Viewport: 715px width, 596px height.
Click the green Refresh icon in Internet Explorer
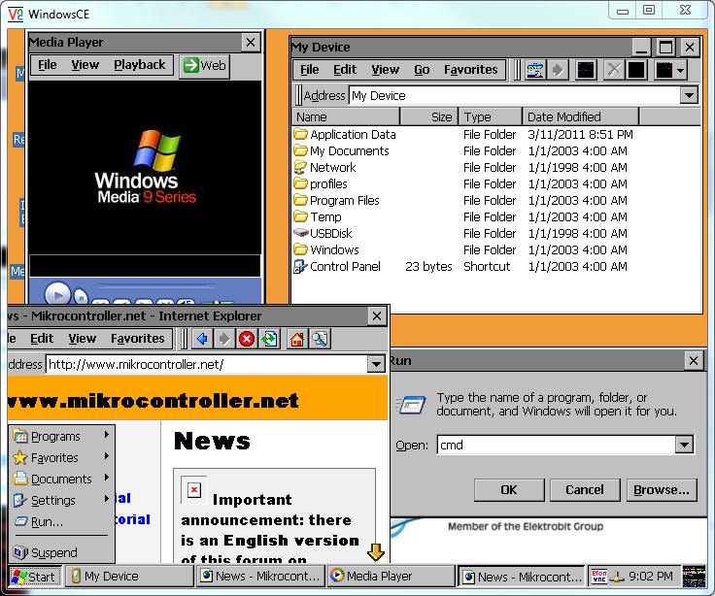[269, 339]
